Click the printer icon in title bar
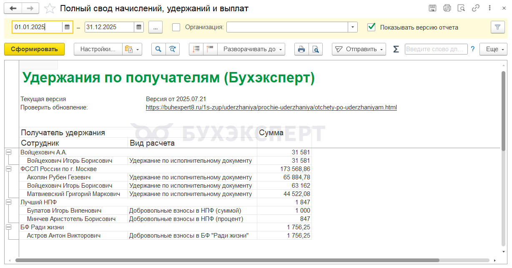The image size is (512, 268). (x=447, y=8)
